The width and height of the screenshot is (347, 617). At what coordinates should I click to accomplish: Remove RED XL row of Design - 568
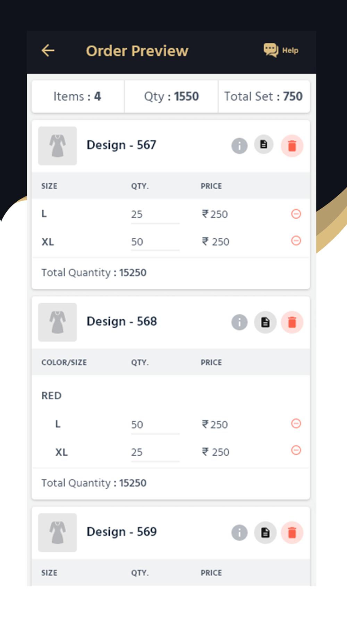[x=296, y=450]
